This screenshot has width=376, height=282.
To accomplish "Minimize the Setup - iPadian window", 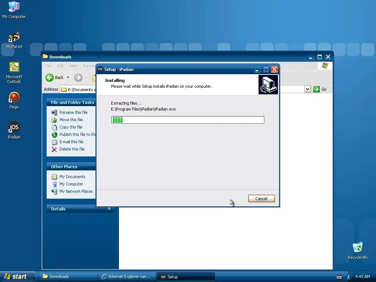I will 257,69.
